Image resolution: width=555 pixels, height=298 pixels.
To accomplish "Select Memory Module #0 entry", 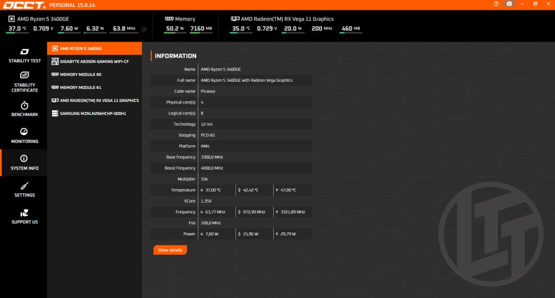I will 94,75.
